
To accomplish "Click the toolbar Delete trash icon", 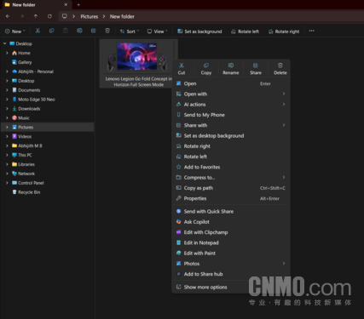I will (x=107, y=31).
